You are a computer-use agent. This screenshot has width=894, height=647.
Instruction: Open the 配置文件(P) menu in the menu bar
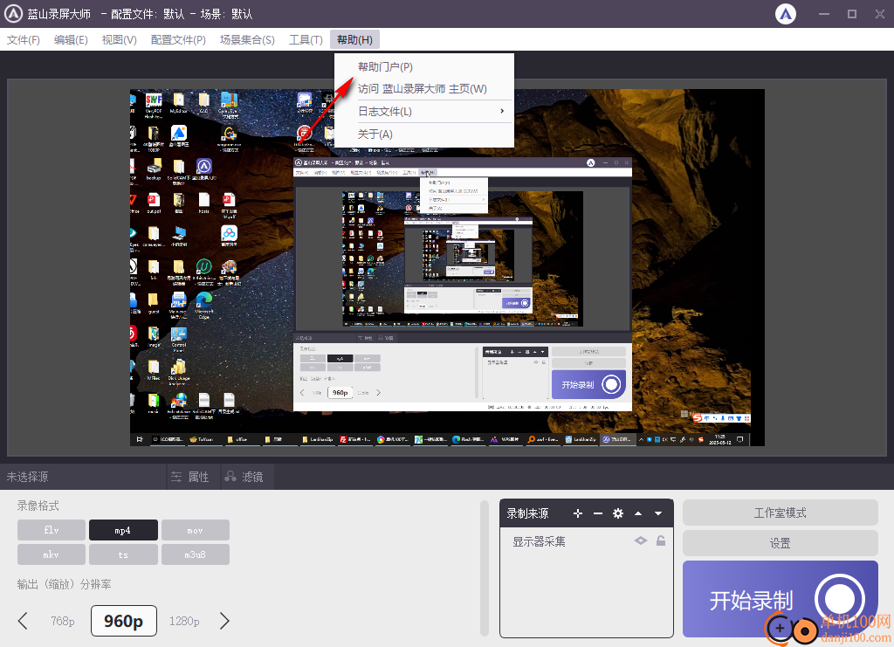click(178, 40)
